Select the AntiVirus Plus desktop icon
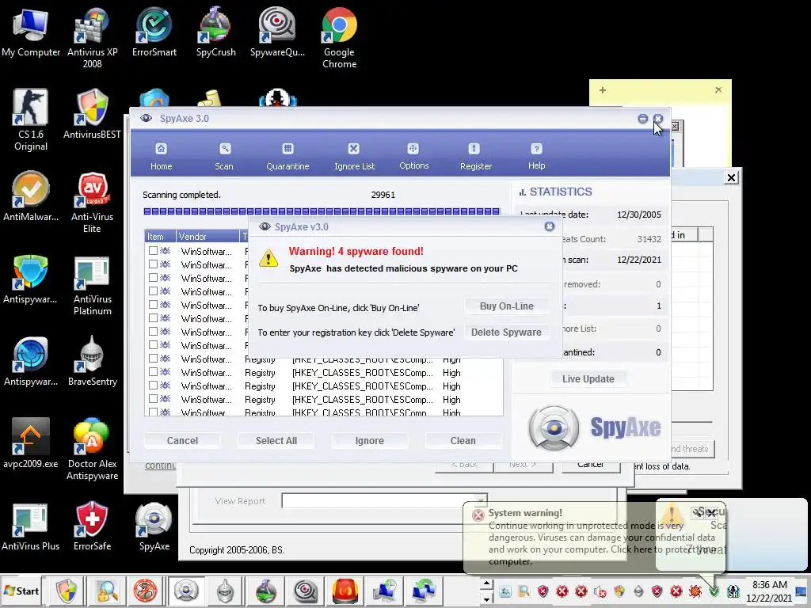This screenshot has width=811, height=608. (x=31, y=526)
